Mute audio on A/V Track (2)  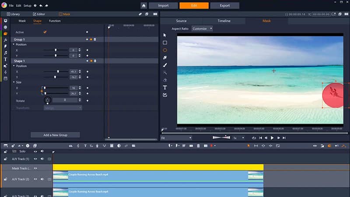[x=42, y=179]
